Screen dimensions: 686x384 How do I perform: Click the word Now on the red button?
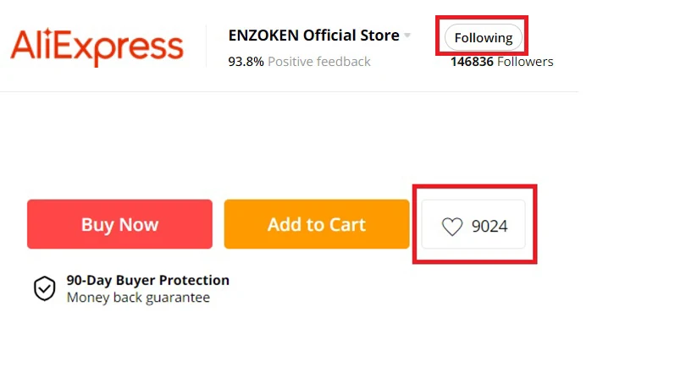click(x=138, y=224)
